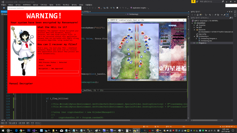Switch to the 출력 output tab
This screenshot has width=237, height=133.
pos(28,123)
